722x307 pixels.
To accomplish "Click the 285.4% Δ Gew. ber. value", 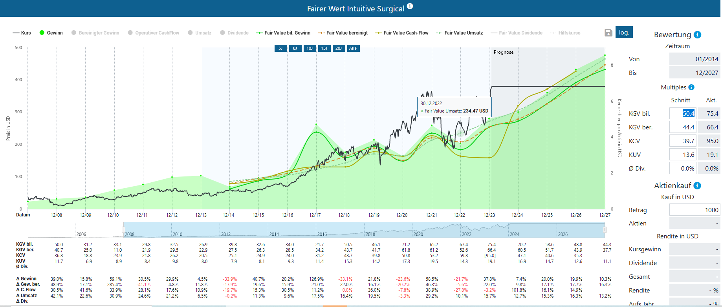I will click(114, 285).
